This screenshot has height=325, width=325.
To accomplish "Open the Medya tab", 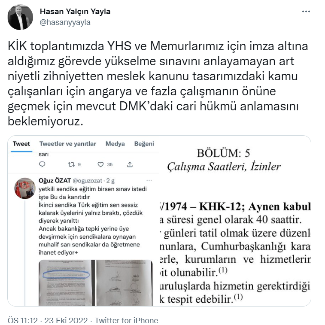I will click(x=115, y=144).
